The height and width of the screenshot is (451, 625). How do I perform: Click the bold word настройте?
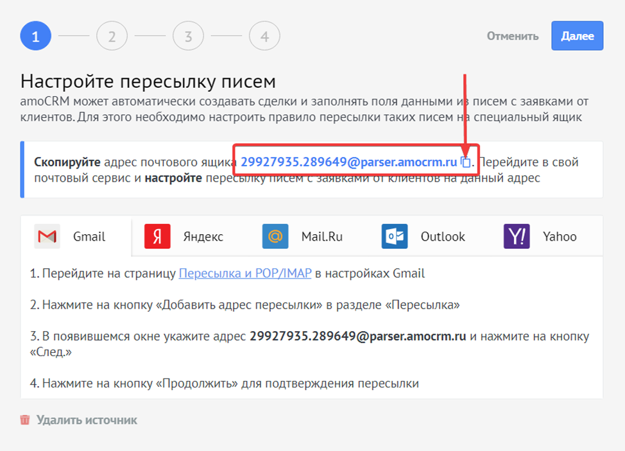(x=173, y=178)
